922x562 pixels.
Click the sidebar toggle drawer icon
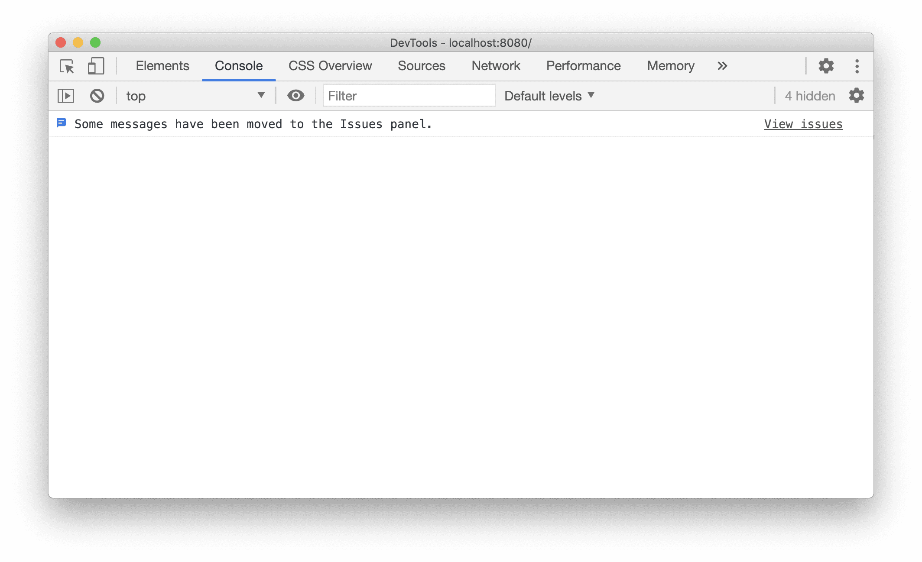65,96
